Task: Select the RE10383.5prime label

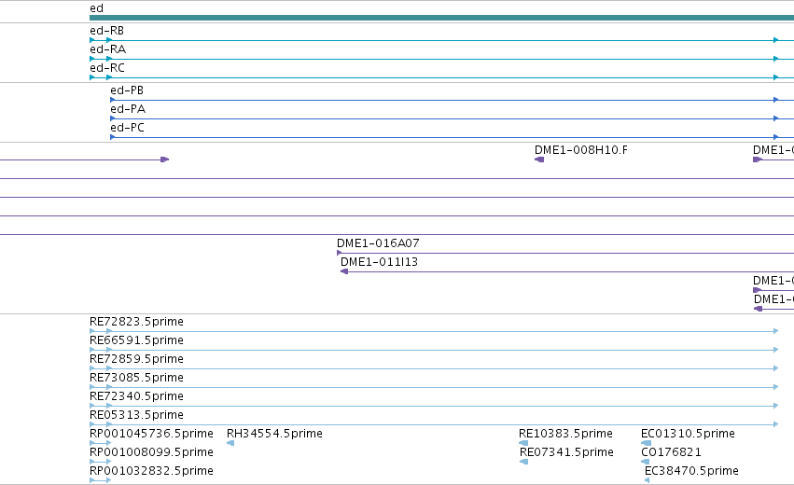Action: tap(565, 434)
